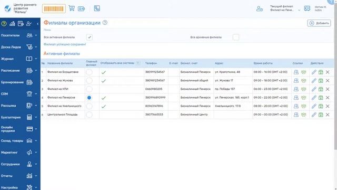The height and width of the screenshot is (190, 337).
Task: Select main branch radio for Филиал на Печерске
Action: [x=89, y=98]
